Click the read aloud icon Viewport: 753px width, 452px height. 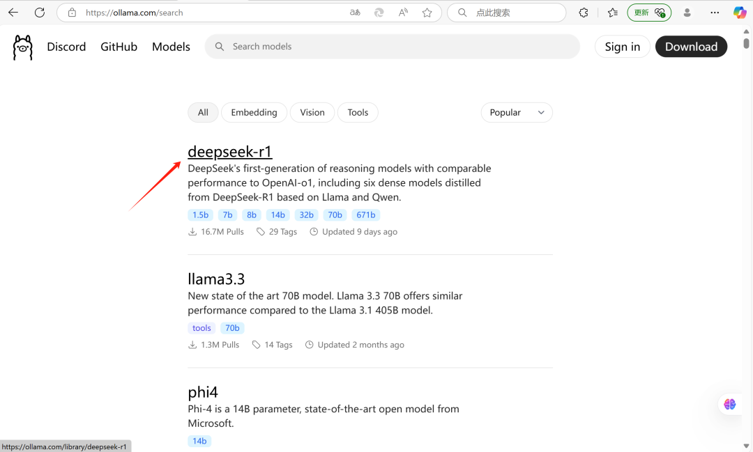tap(403, 13)
